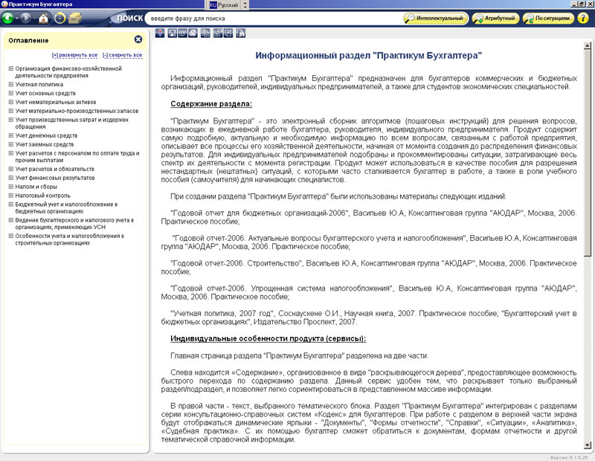Open the folder icon in top toolbar
The height and width of the screenshot is (461, 595).
point(75,18)
